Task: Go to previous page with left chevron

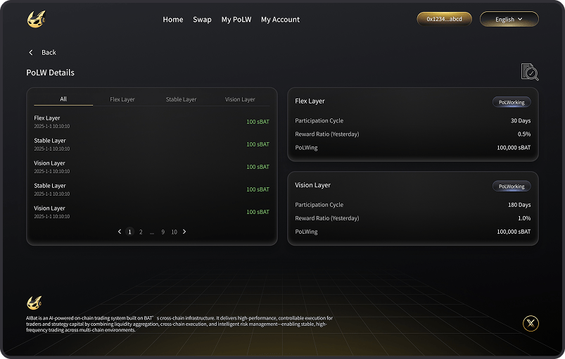Action: click(x=120, y=232)
